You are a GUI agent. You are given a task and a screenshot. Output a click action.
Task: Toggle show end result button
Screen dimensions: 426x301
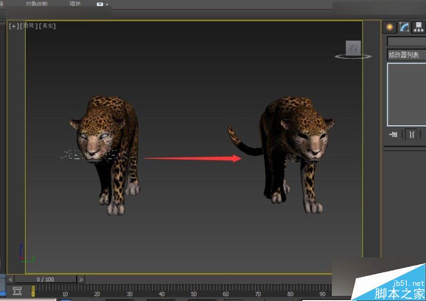coord(411,134)
